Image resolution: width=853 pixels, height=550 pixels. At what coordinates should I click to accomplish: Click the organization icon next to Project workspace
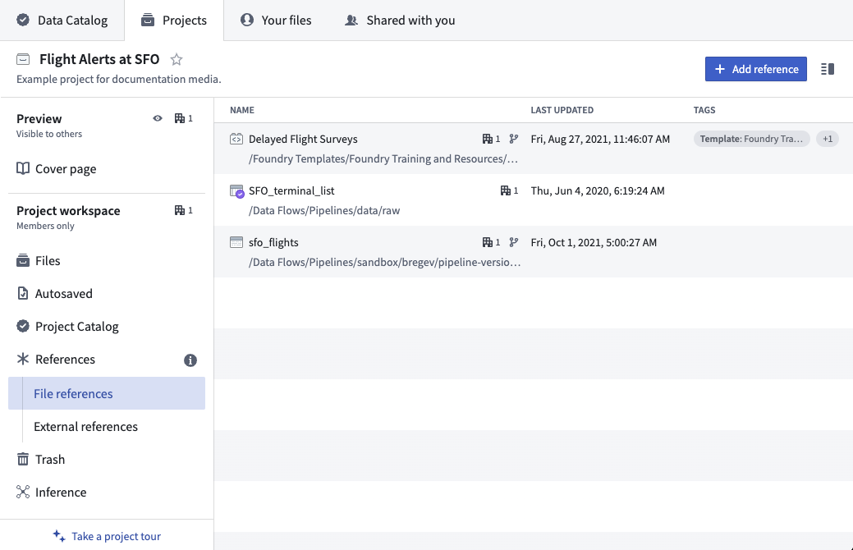180,210
